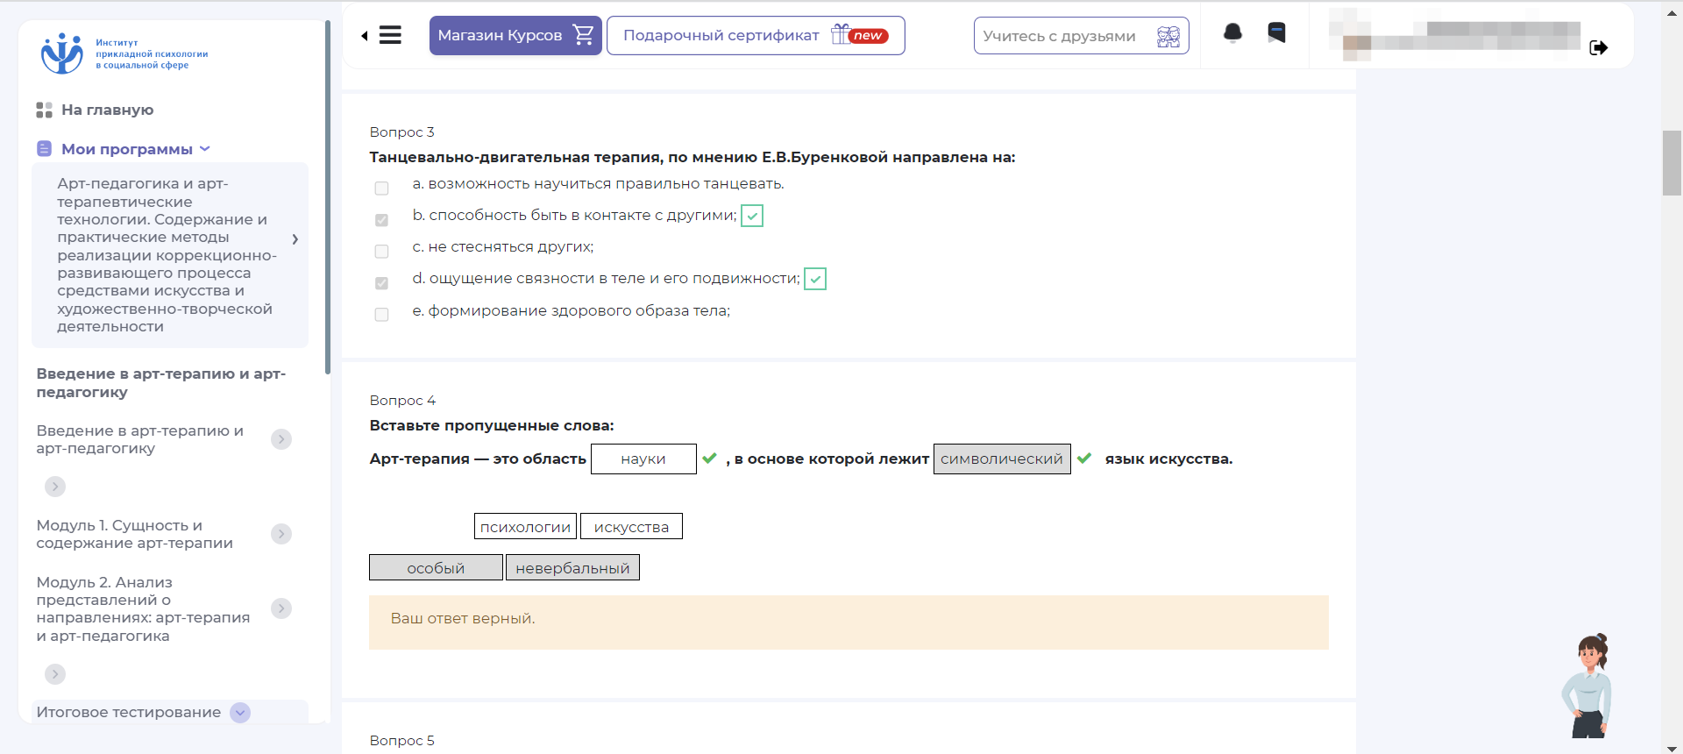This screenshot has width=1683, height=754.
Task: Check option e. формирование здорового образа тела
Action: point(381,315)
